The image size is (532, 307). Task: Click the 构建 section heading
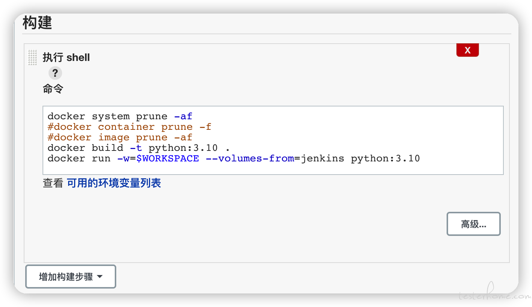[37, 23]
